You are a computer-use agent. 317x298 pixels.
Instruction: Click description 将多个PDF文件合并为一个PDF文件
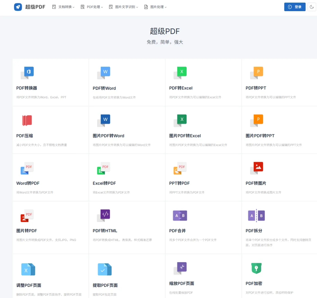point(193,240)
